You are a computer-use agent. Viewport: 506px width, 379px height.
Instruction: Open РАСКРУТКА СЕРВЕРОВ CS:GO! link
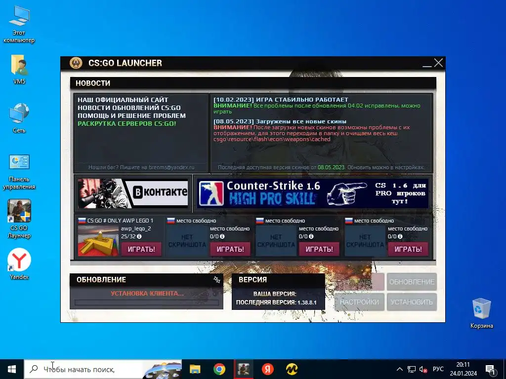pyautogui.click(x=127, y=124)
